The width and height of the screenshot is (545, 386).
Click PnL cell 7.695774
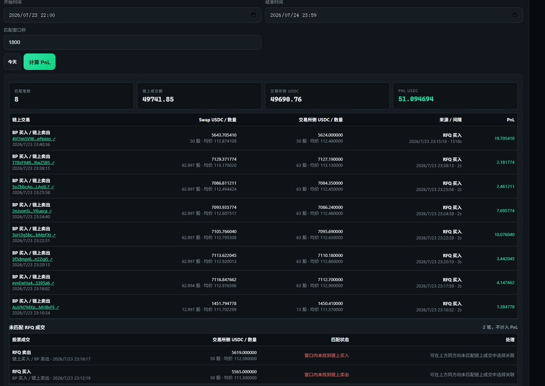tap(505, 210)
